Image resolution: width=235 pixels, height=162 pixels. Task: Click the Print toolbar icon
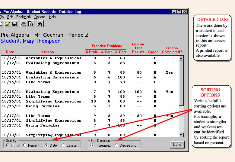pyautogui.click(x=24, y=23)
